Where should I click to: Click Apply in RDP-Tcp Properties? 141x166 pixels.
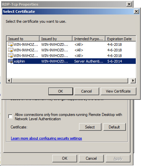point(118,158)
